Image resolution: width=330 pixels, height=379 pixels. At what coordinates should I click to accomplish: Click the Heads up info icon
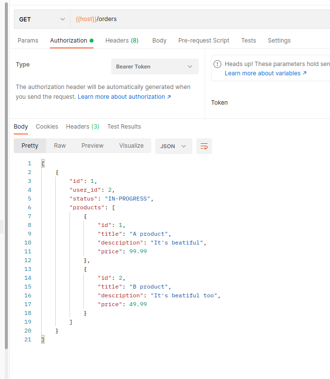pyautogui.click(x=217, y=64)
